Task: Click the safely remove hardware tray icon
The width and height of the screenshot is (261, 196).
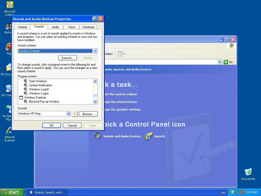Action: pyautogui.click(x=237, y=192)
